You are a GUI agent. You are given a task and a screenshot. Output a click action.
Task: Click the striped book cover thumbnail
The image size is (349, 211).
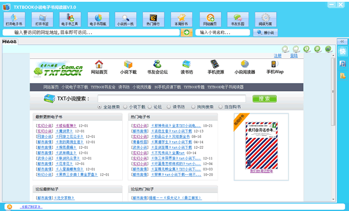click(x=261, y=145)
